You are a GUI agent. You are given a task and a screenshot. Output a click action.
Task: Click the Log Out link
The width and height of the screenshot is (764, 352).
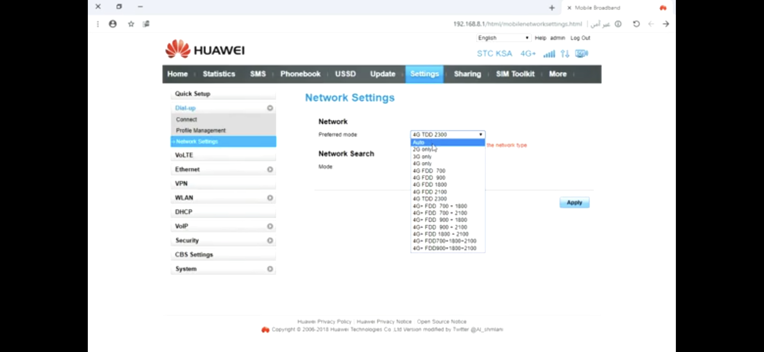580,38
